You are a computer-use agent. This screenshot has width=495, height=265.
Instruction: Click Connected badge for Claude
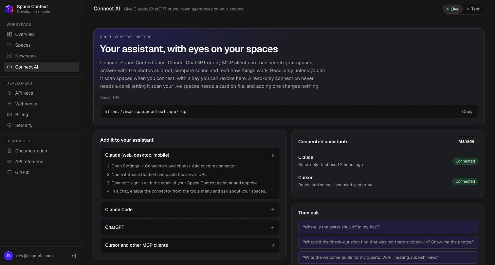pos(465,161)
